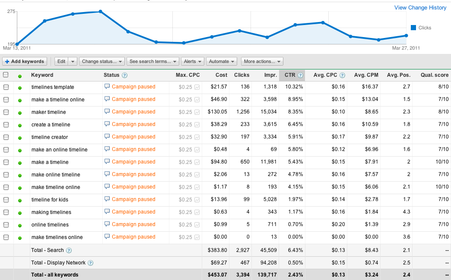
Task: Expand the See search terms dropdown
Action: pos(152,61)
